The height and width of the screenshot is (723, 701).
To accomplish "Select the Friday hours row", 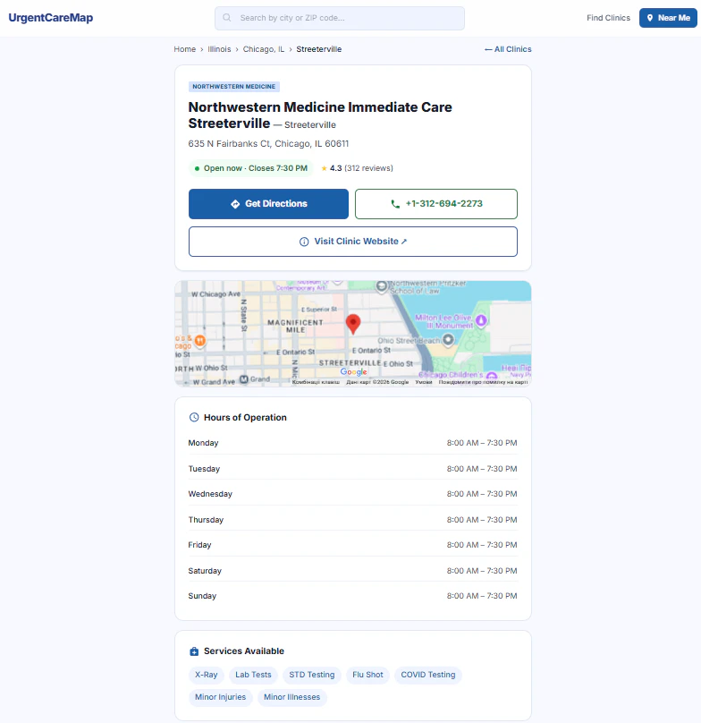I will pos(352,545).
